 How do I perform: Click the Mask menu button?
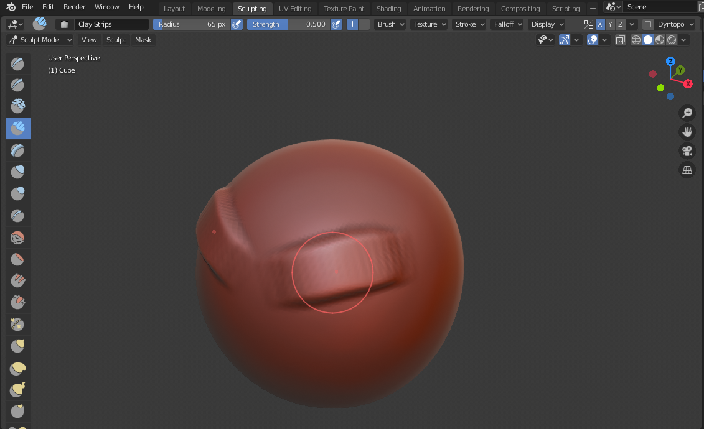(143, 40)
